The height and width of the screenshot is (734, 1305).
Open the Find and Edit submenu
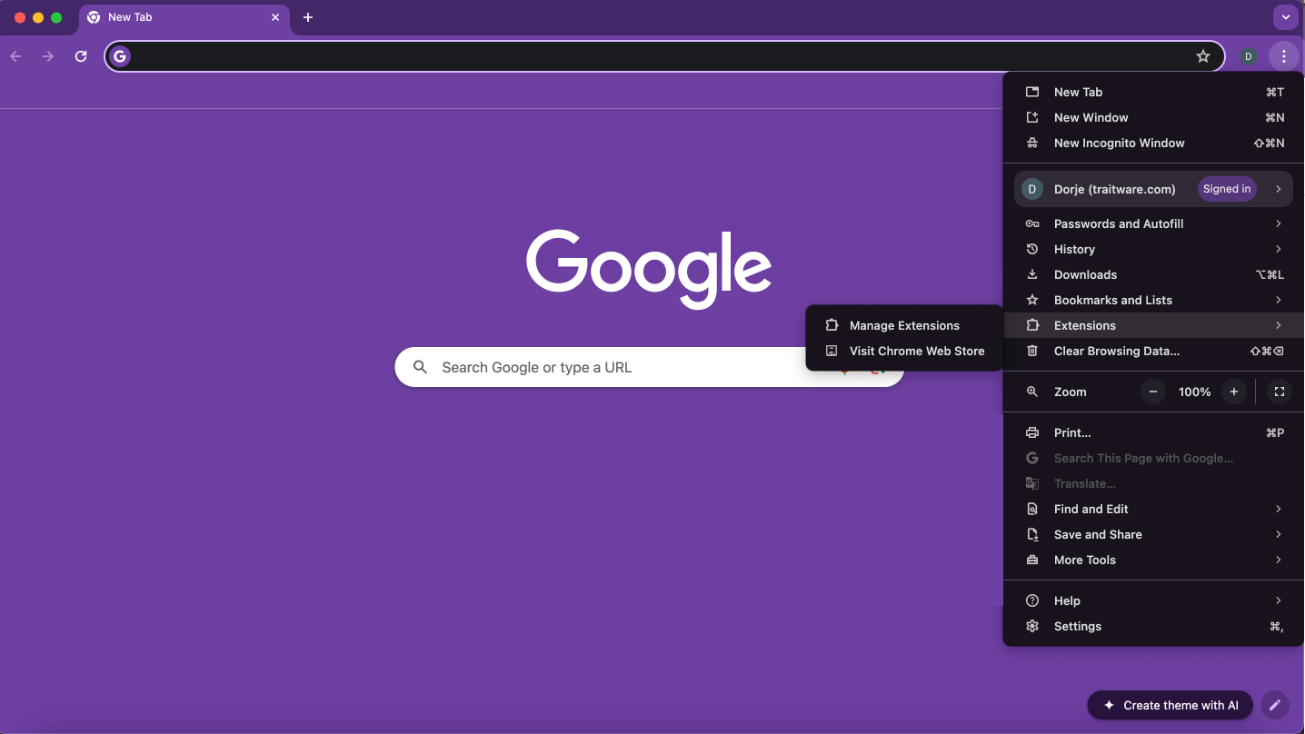(1153, 509)
